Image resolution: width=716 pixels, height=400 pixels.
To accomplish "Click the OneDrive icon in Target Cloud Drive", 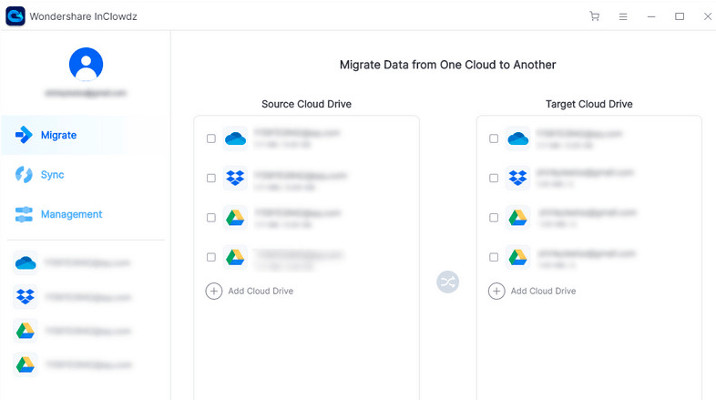I will tap(517, 138).
